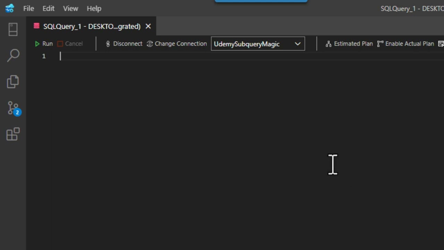Viewport: 444px width, 250px height.
Task: Open the UdemySubqueryMagic database dropdown
Action: tap(258, 44)
